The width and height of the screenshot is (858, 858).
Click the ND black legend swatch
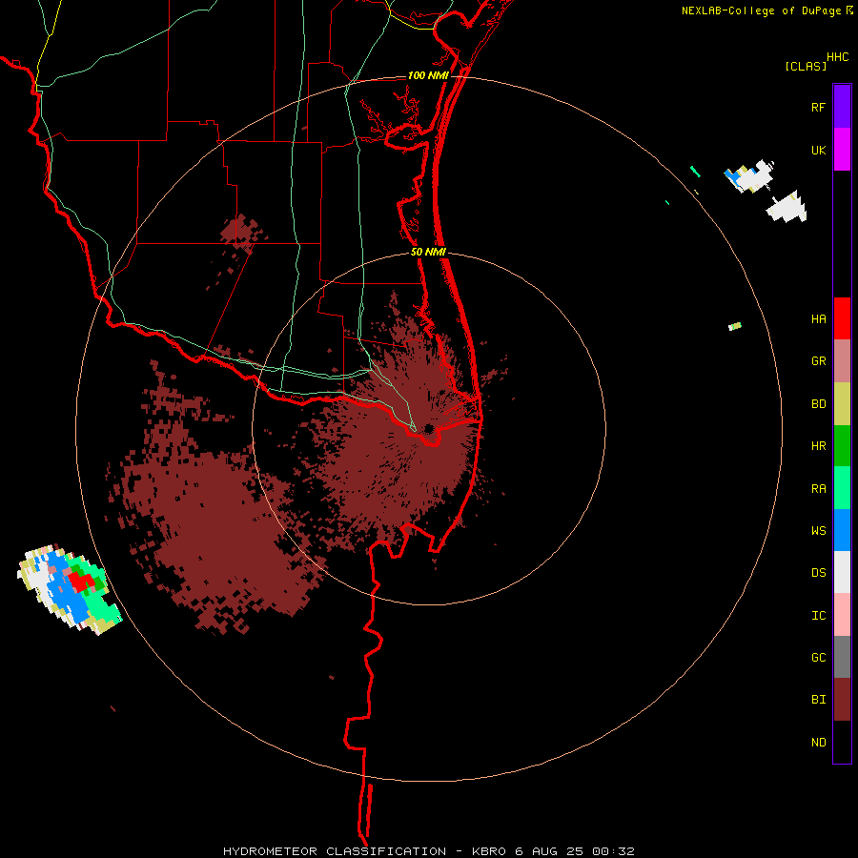[x=842, y=742]
